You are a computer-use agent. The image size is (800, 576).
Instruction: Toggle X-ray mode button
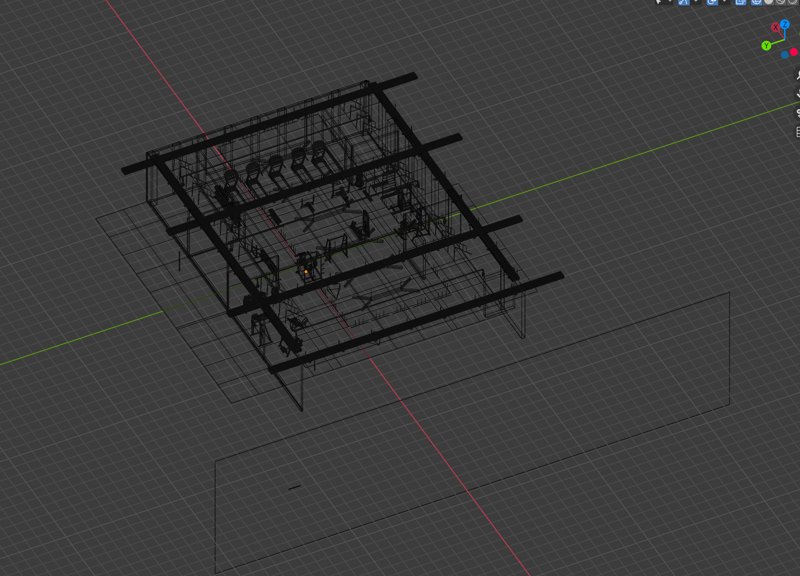(x=741, y=2)
